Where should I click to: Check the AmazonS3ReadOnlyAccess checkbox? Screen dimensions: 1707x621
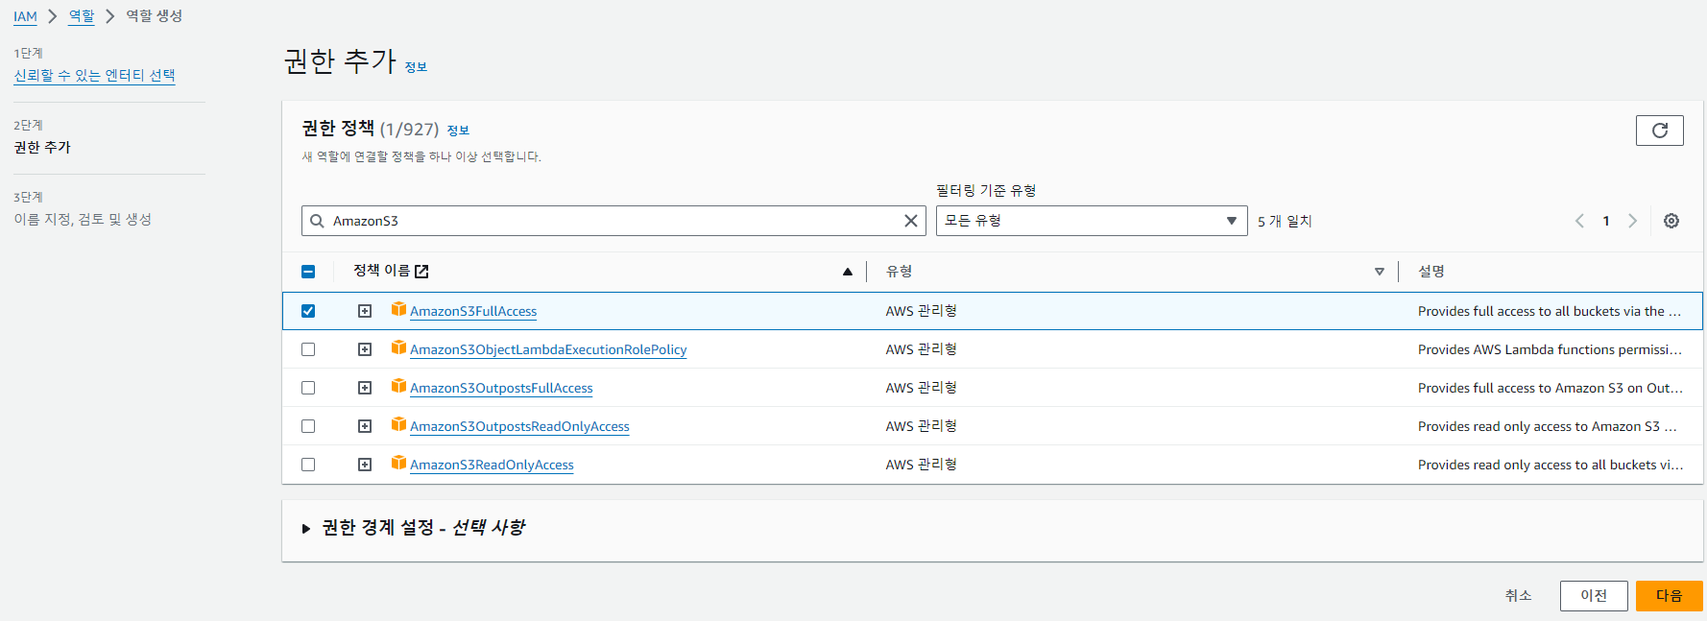point(308,465)
